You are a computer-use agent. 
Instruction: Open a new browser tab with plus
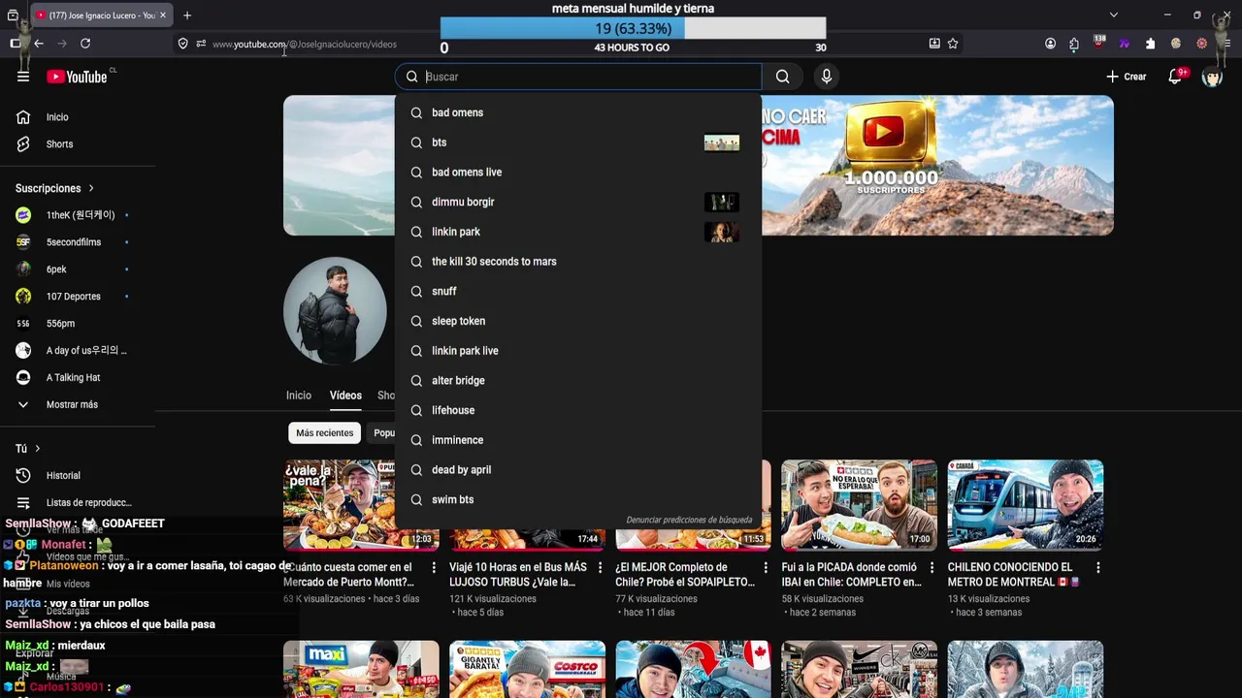187,15
